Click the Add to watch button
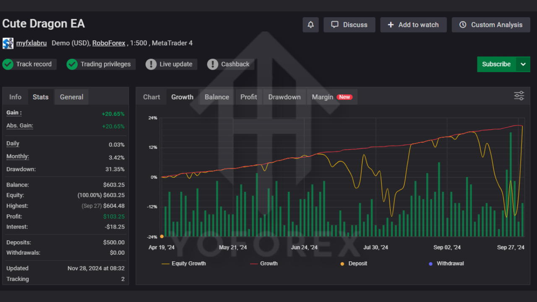The height and width of the screenshot is (302, 537). point(413,25)
